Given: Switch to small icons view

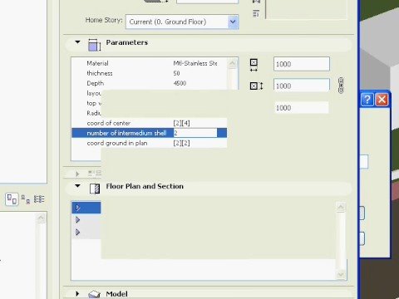Looking at the screenshot, I should click(26, 199).
